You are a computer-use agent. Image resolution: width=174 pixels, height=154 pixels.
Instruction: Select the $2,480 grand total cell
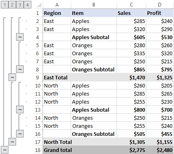point(160,150)
